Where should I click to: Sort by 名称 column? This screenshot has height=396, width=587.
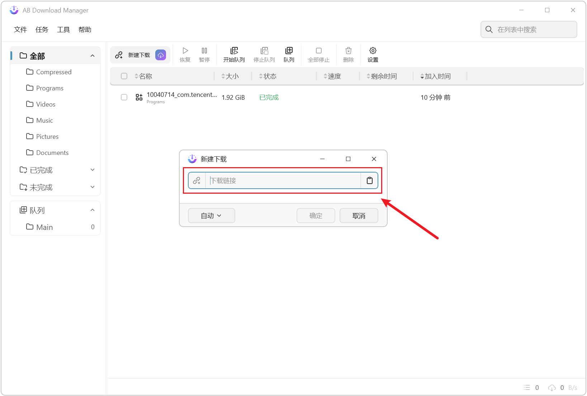point(143,76)
